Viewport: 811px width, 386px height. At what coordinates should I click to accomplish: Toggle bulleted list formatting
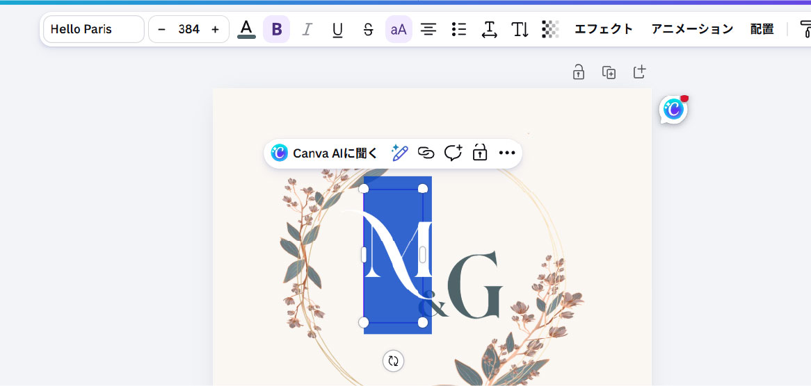(x=459, y=29)
